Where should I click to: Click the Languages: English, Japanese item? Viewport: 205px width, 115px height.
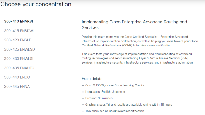click(x=105, y=92)
